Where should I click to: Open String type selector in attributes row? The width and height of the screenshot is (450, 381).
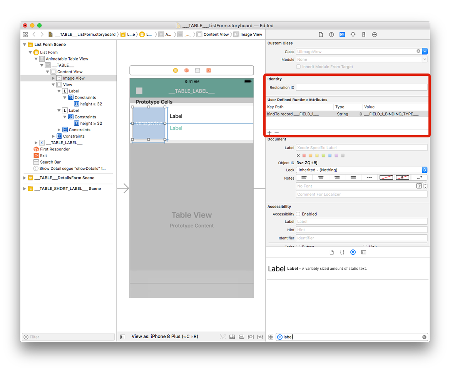pyautogui.click(x=350, y=114)
